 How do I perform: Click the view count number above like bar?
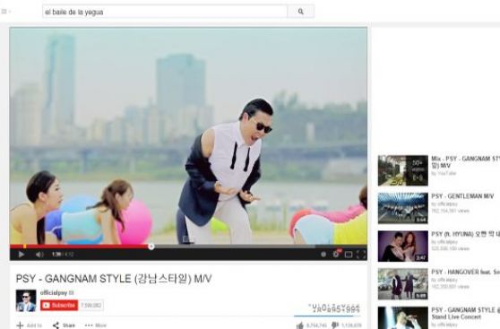coord(334,308)
